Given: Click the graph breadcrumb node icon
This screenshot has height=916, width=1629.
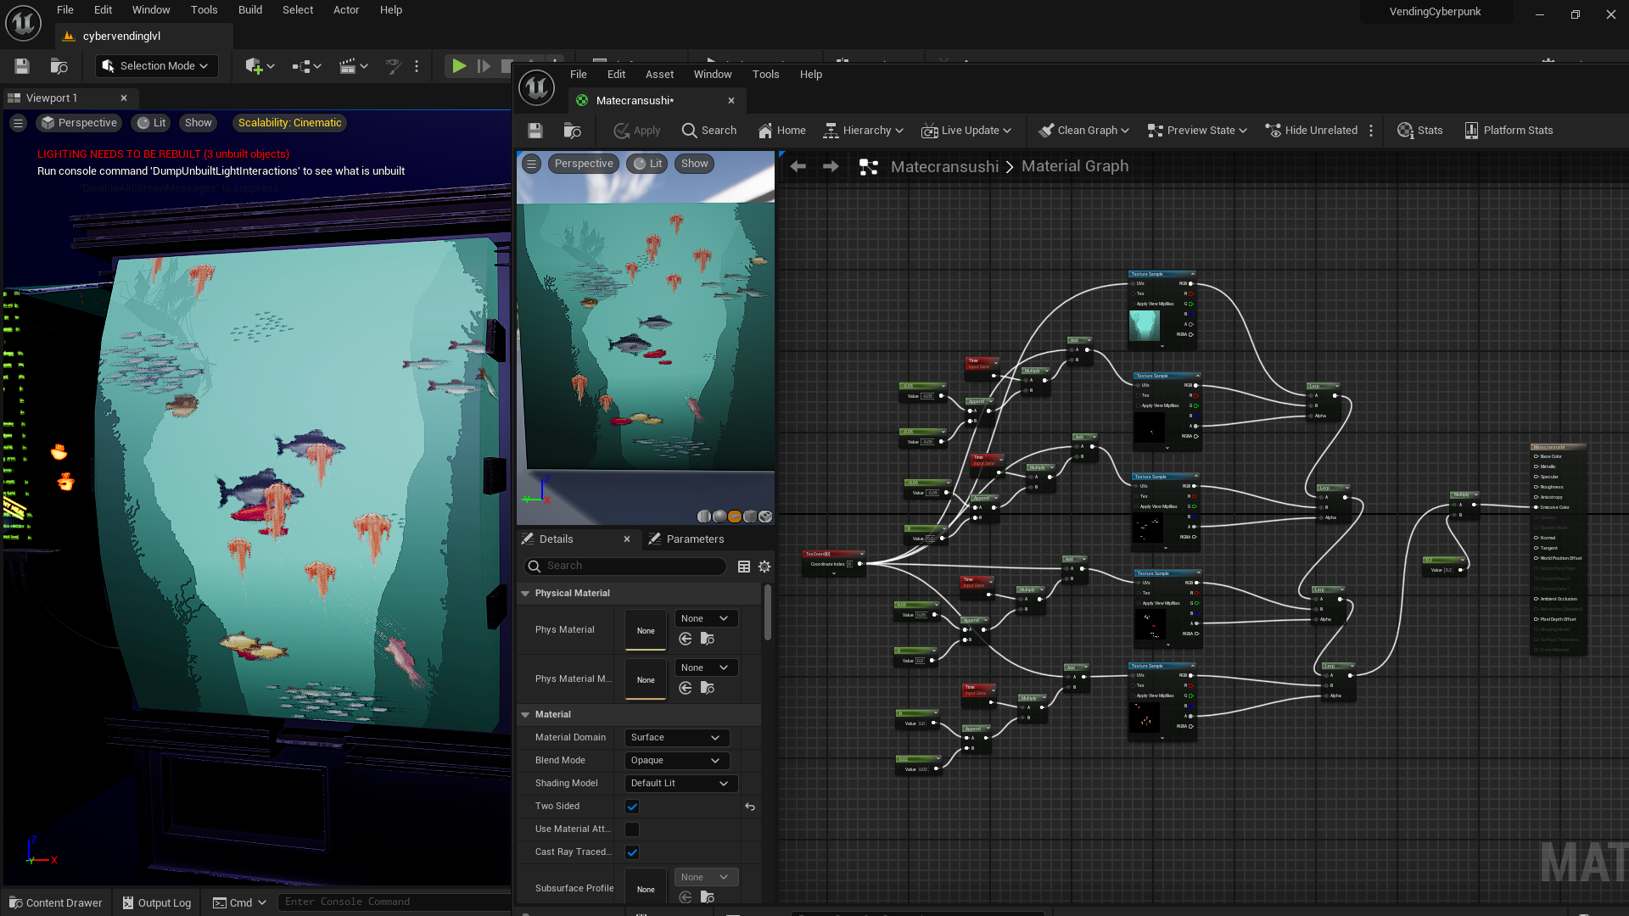Looking at the screenshot, I should (x=868, y=167).
